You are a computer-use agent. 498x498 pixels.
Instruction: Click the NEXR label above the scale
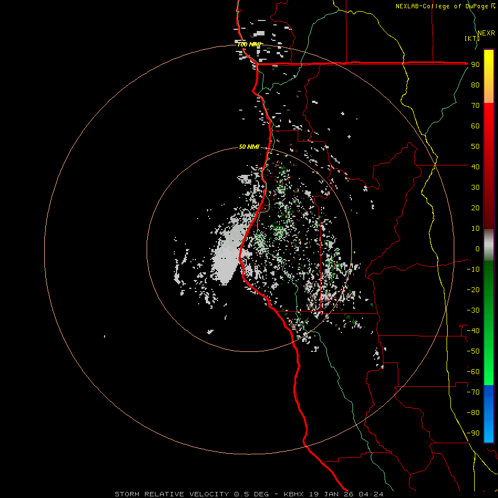click(x=486, y=33)
